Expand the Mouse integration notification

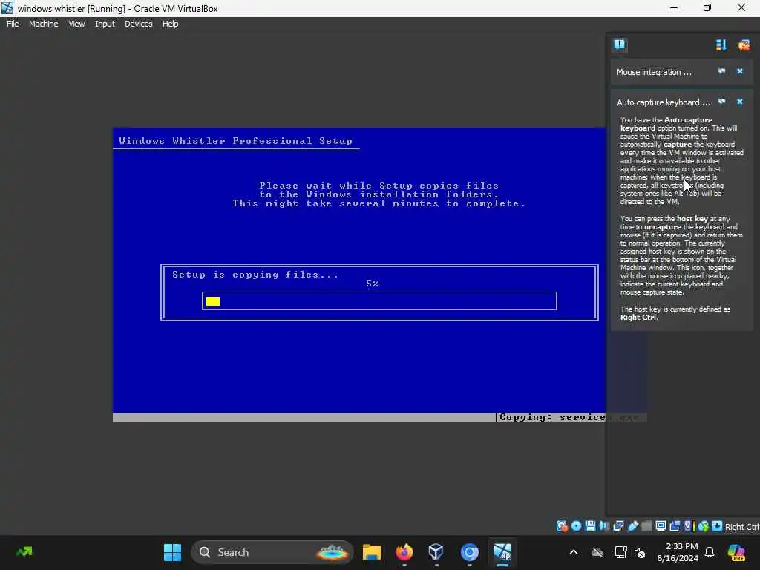coord(654,72)
